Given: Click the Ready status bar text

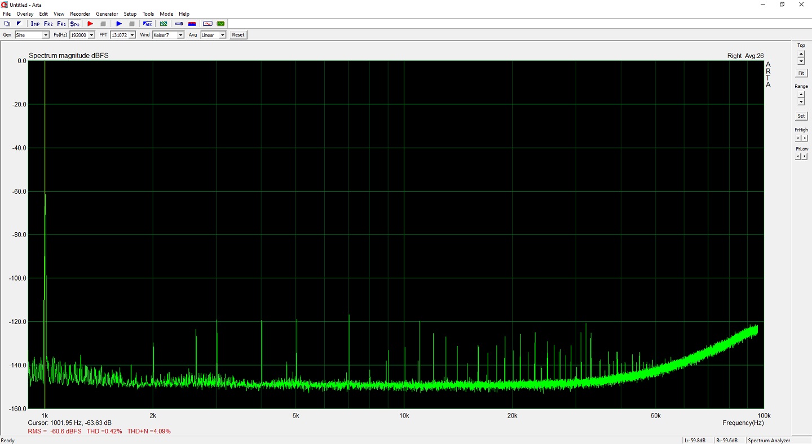Looking at the screenshot, I should point(8,440).
